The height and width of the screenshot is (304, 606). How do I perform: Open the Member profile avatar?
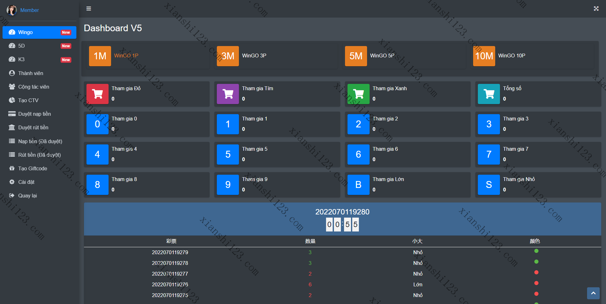(x=12, y=10)
